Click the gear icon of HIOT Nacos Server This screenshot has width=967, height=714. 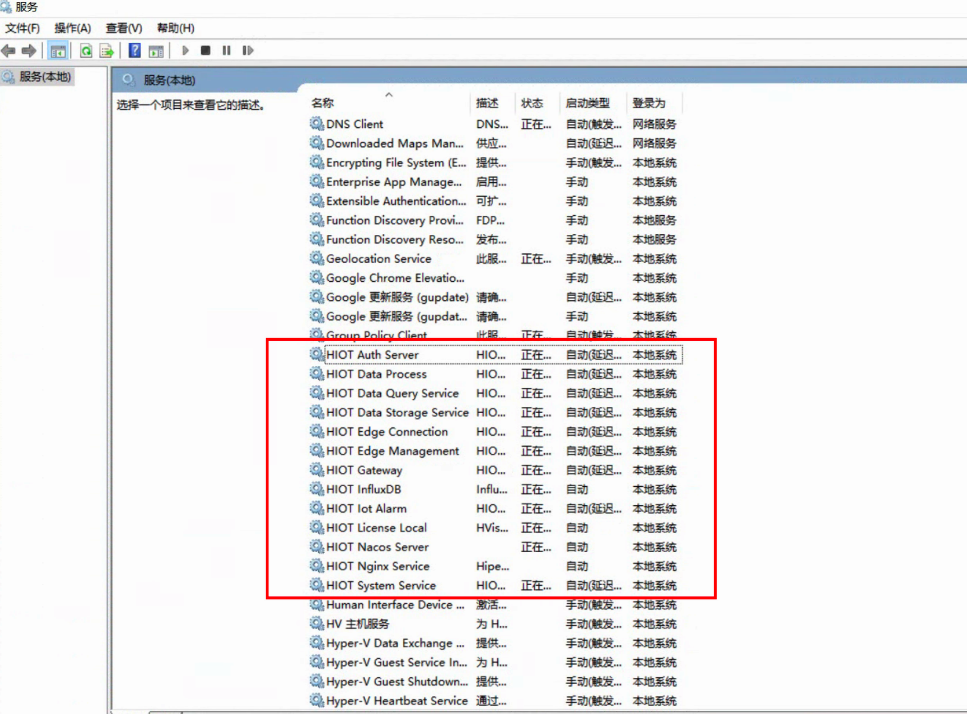tap(317, 547)
